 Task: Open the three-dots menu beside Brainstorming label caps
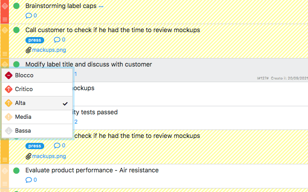pos(101,6)
